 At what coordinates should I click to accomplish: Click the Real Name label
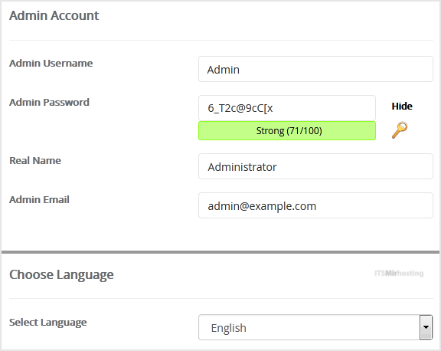coord(35,160)
